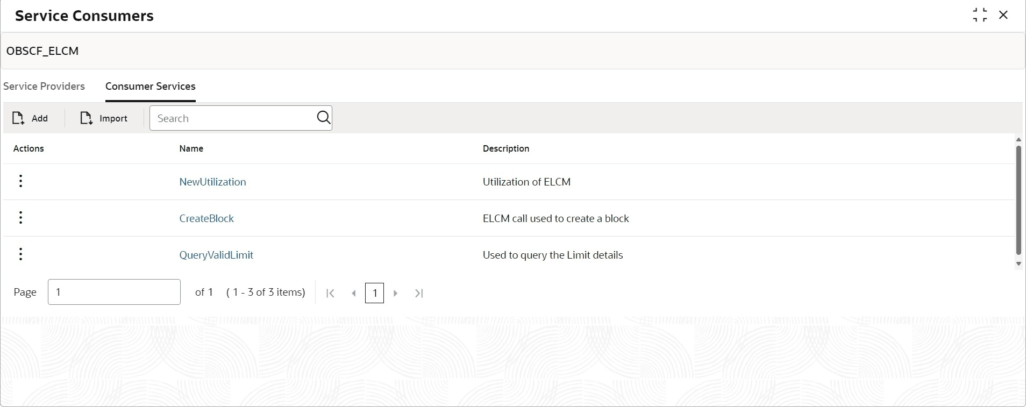Go to the next page
This screenshot has width=1026, height=407.
point(396,293)
